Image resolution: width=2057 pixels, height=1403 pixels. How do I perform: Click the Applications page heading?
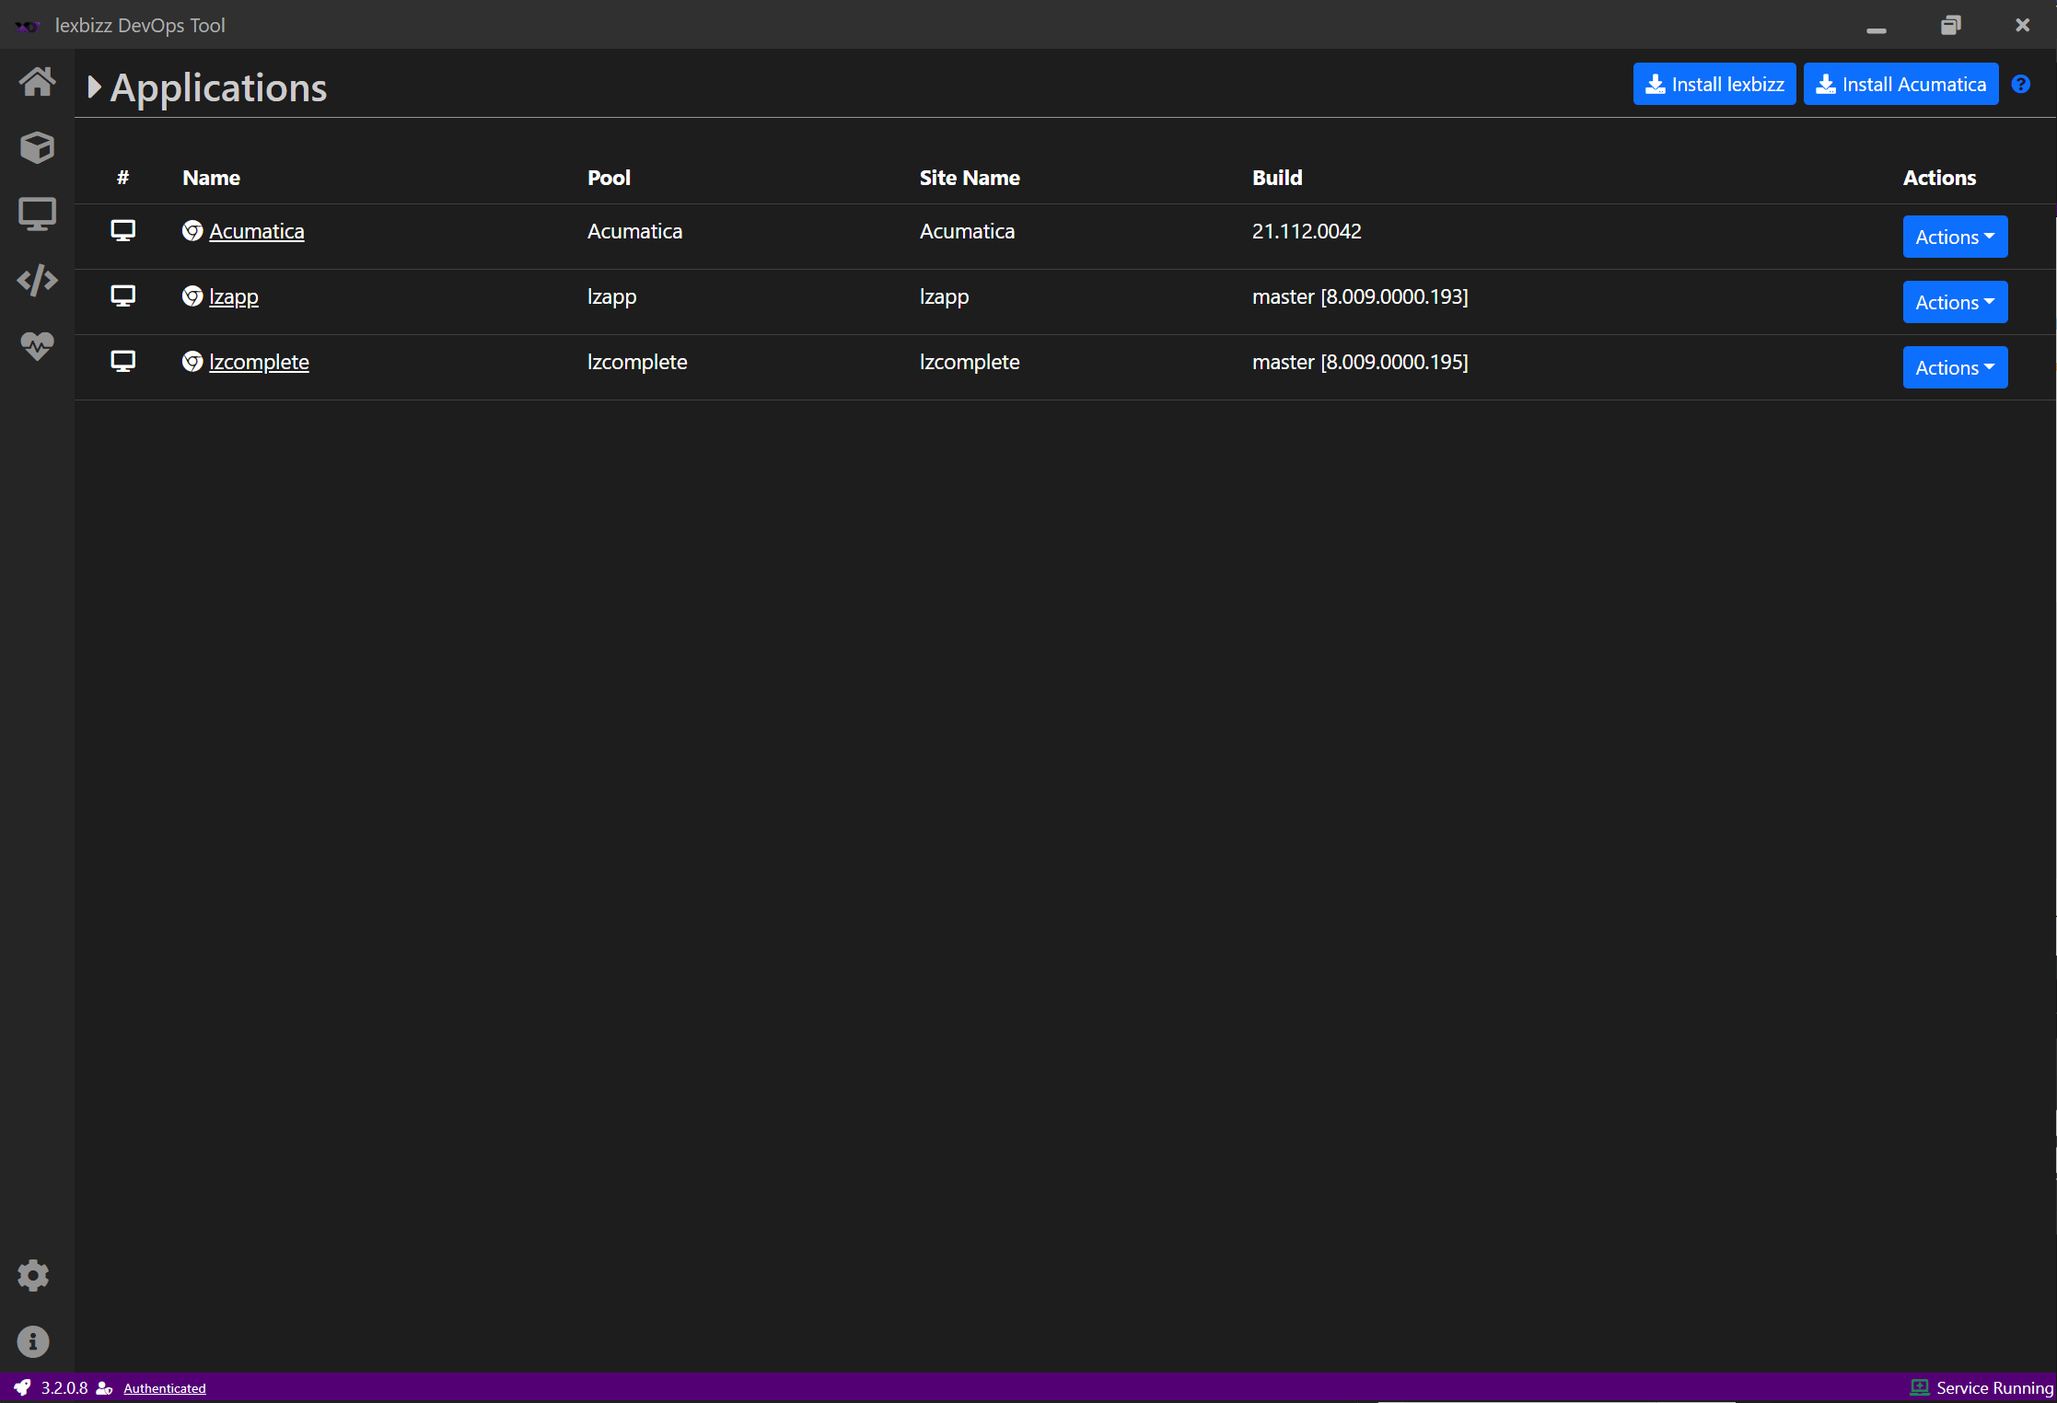[x=218, y=87]
